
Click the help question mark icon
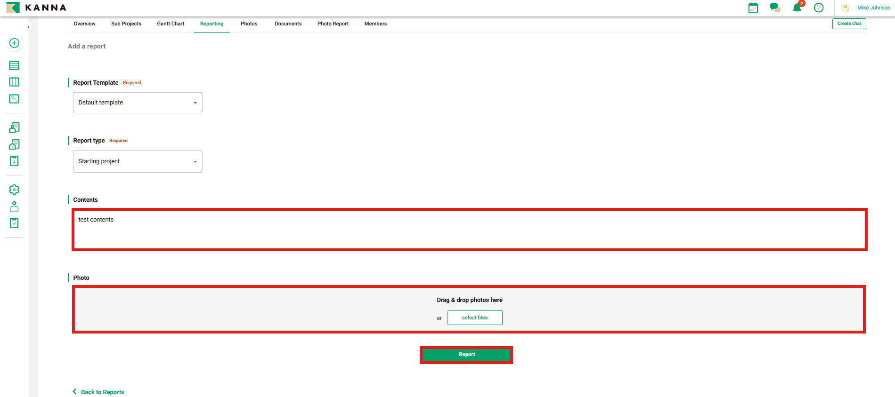pyautogui.click(x=819, y=8)
